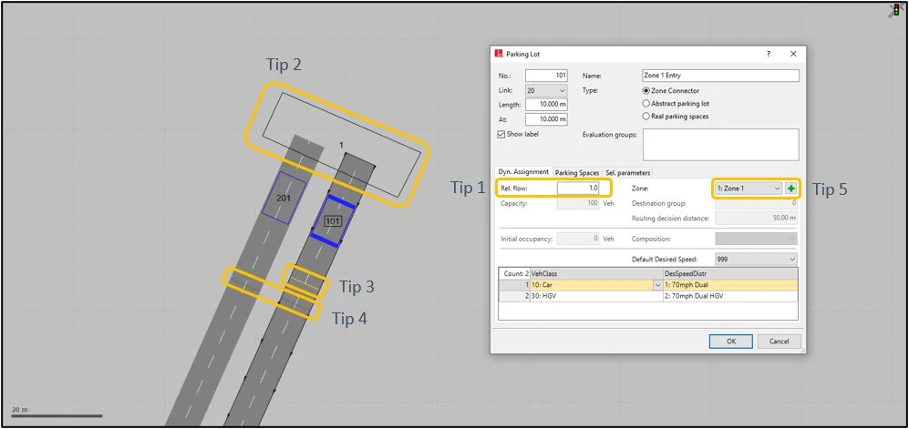
Task: Click the Routing decision distance field
Action: click(756, 219)
